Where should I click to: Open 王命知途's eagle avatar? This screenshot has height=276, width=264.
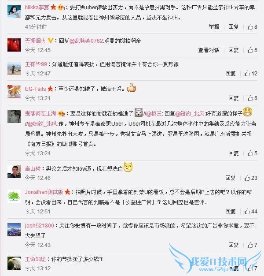pyautogui.click(x=14, y=263)
